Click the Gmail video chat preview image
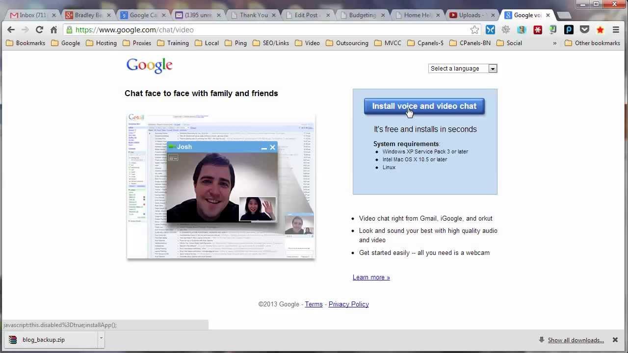628x353 pixels. click(221, 186)
